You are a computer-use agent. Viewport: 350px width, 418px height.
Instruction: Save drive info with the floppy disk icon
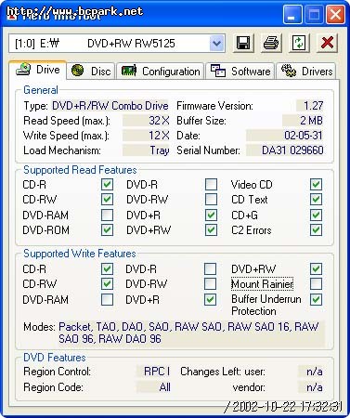coord(243,43)
